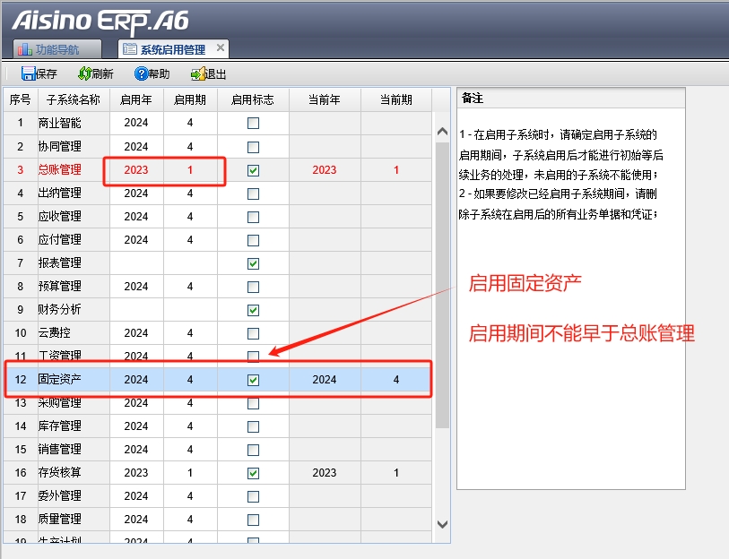Click the Exit (退出) icon

click(195, 73)
